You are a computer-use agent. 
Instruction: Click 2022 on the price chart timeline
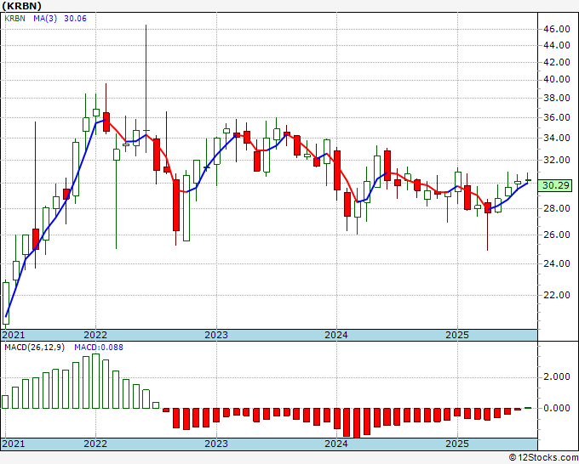[95, 335]
